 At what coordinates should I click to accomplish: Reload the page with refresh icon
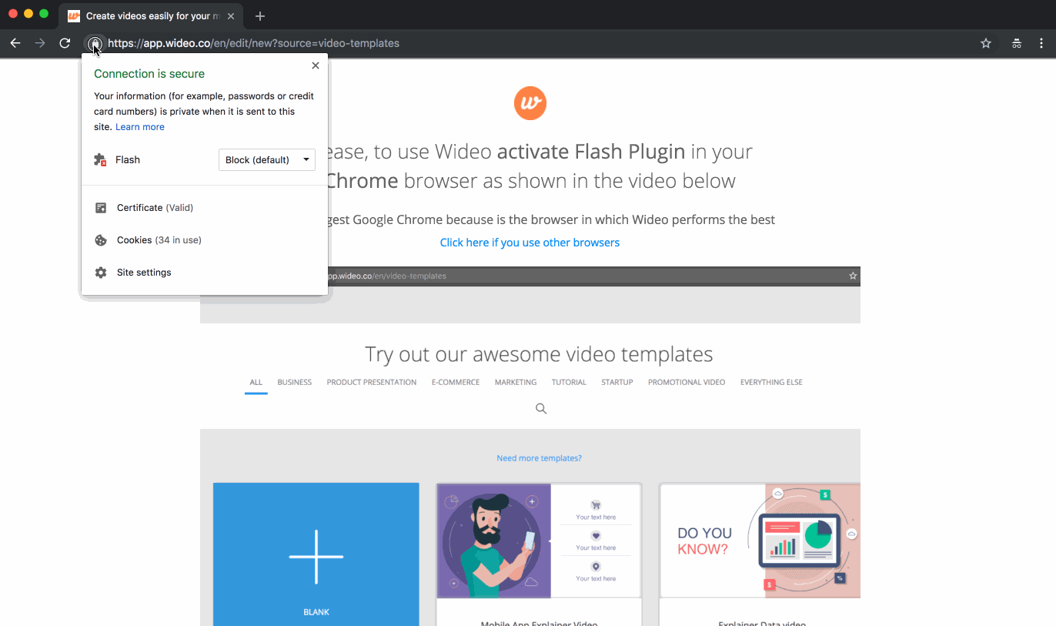click(65, 43)
